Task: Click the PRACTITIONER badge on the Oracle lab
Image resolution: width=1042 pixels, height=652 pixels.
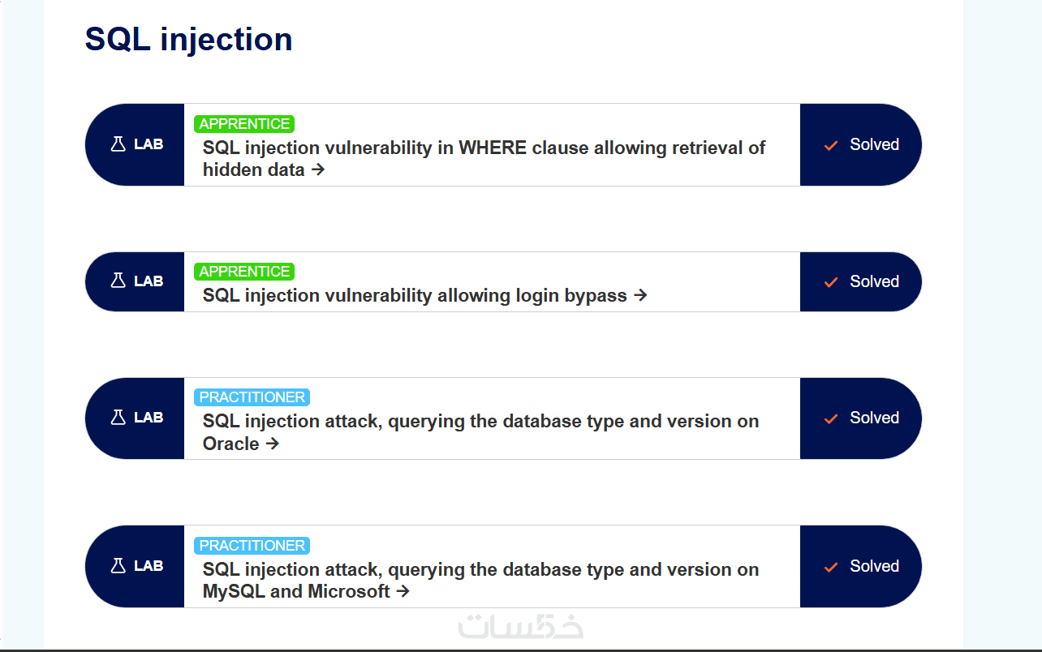Action: tap(252, 397)
